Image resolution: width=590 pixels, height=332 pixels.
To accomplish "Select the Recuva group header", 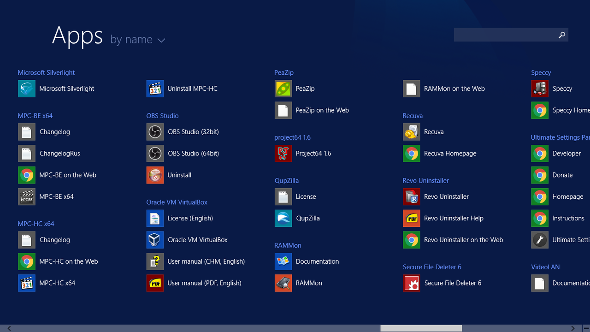I will click(x=413, y=116).
